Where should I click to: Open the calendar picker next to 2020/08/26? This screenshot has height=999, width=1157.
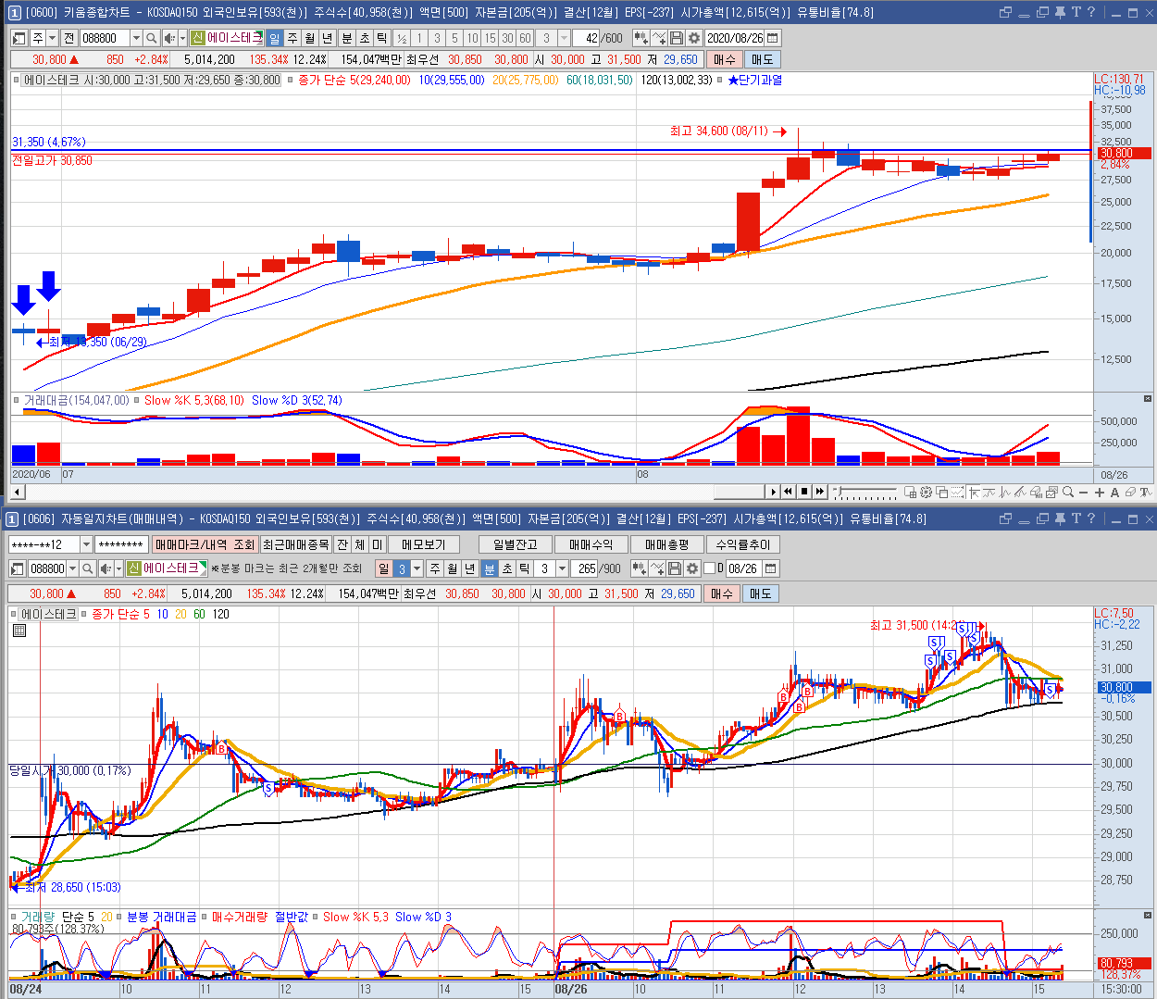pyautogui.click(x=773, y=38)
